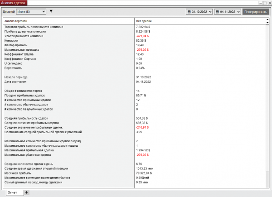
Task: Click the column header up/down arrows
Action: 267,21
